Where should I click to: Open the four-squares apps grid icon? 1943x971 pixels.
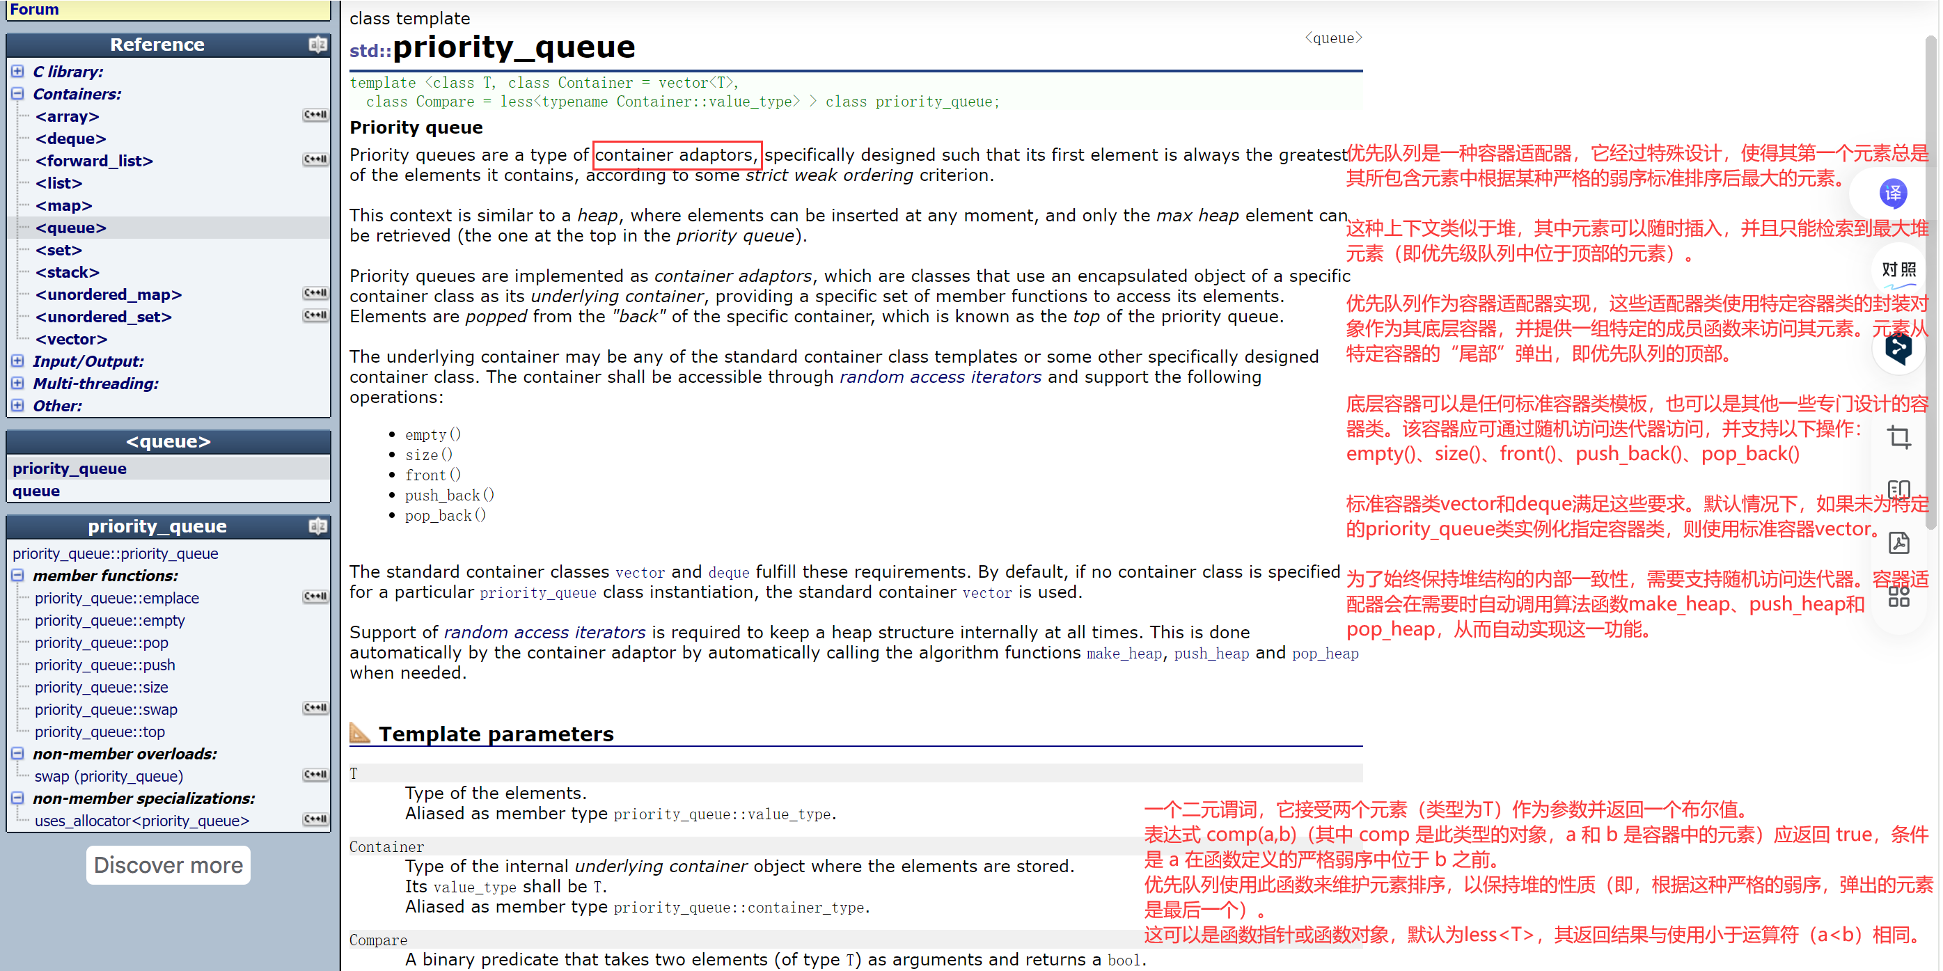1898,597
